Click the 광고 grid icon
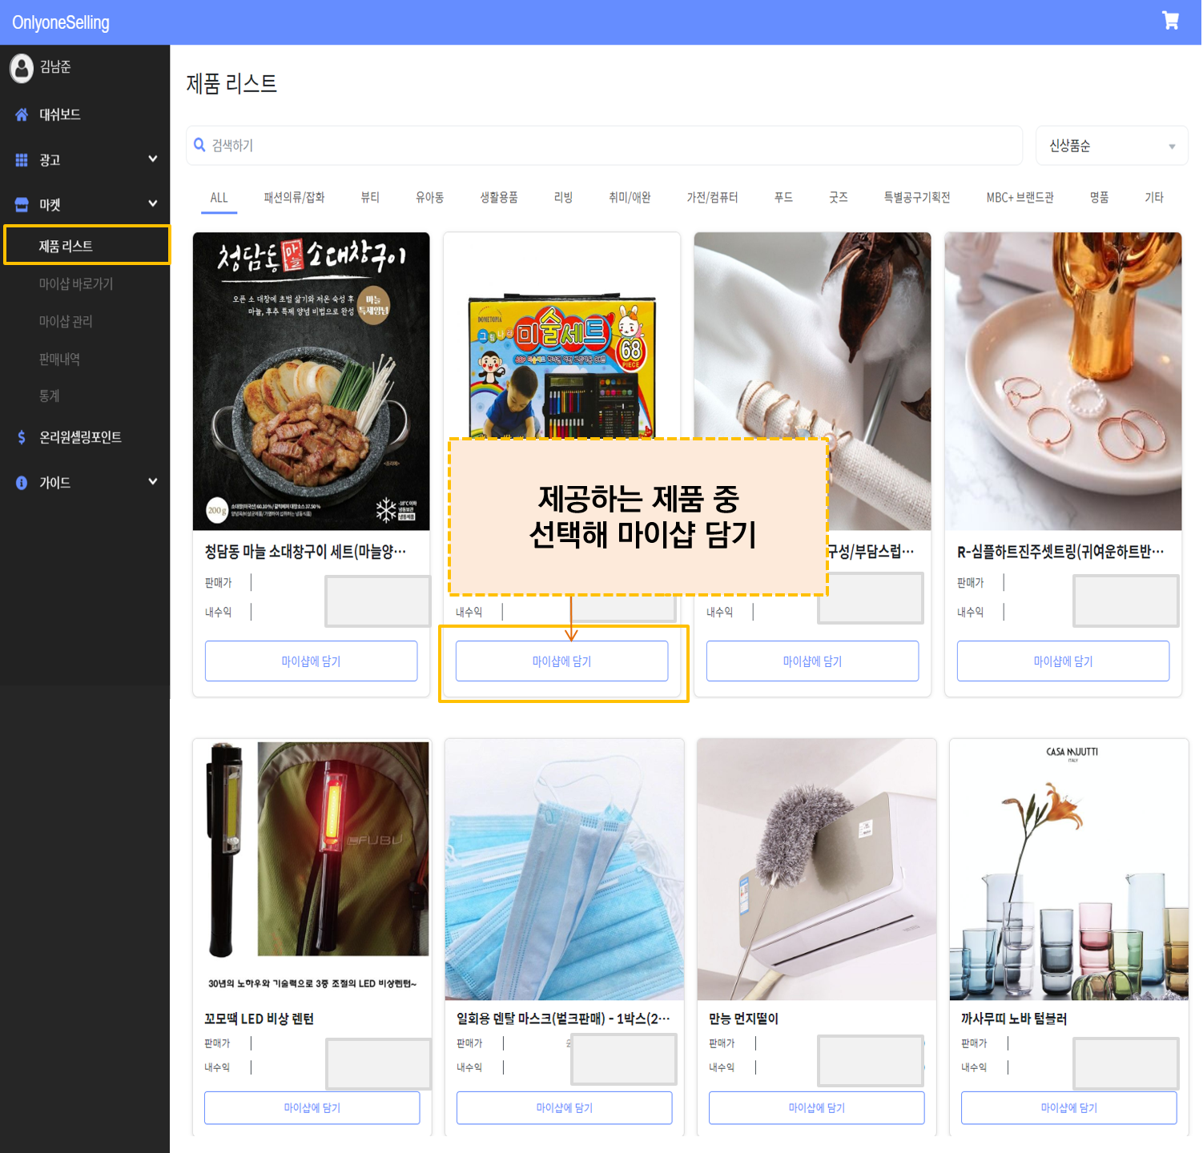The height and width of the screenshot is (1153, 1203). 22,160
